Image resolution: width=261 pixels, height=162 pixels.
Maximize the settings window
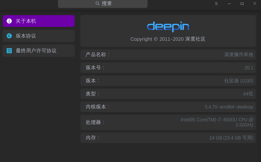tap(242, 4)
